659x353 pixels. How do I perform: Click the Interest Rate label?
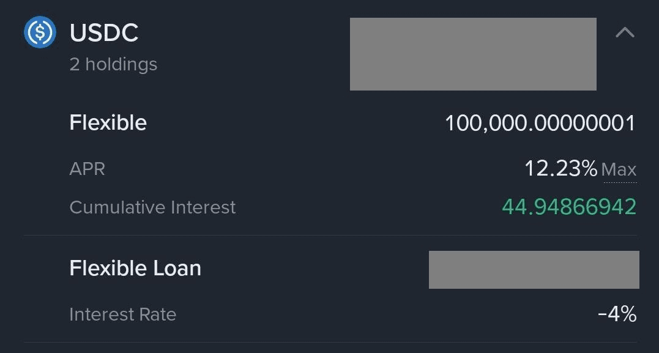coord(123,314)
